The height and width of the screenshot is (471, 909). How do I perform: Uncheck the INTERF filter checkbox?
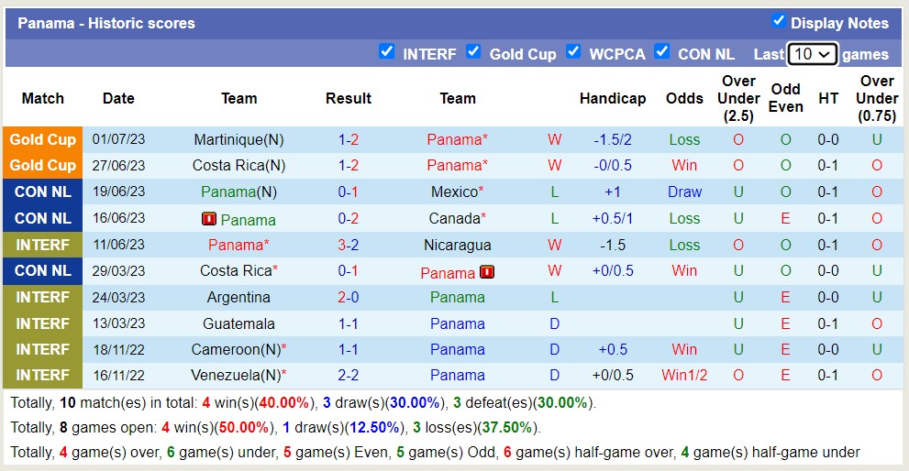pos(387,51)
